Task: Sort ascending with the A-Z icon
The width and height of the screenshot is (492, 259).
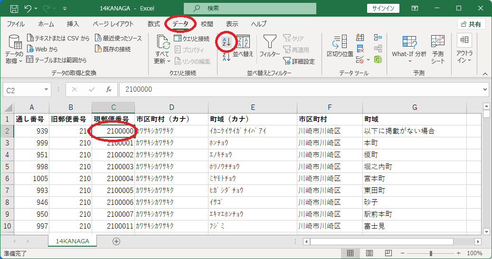Action: pos(226,42)
